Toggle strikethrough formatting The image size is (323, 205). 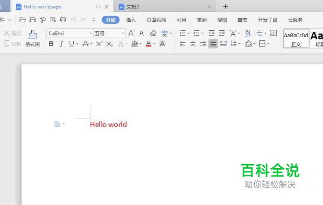pos(85,44)
